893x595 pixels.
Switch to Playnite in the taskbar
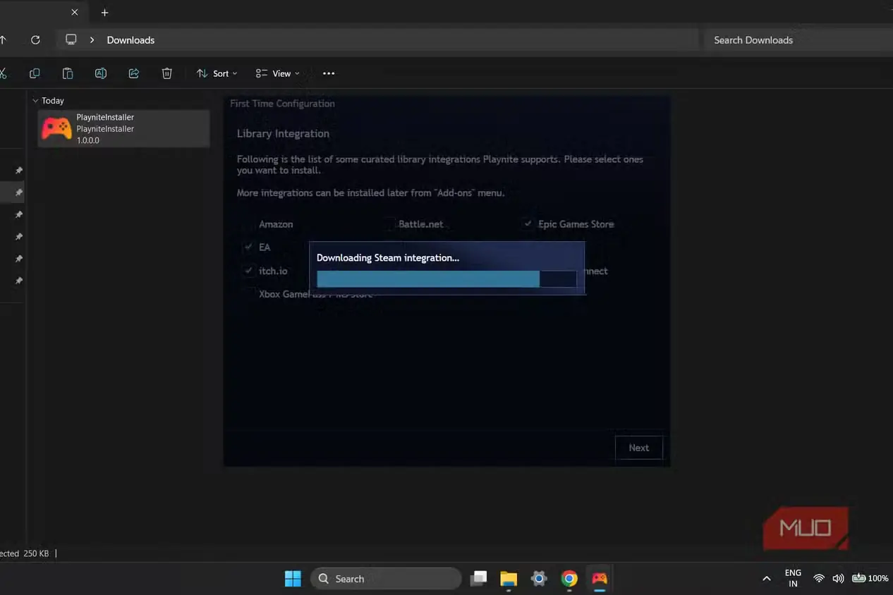tap(599, 579)
